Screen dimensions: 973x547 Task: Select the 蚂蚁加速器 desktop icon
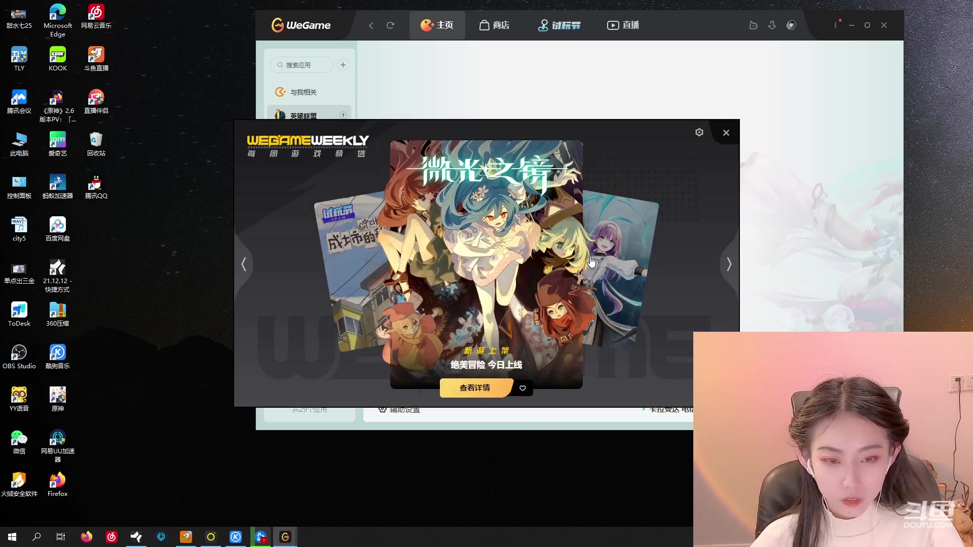[58, 186]
